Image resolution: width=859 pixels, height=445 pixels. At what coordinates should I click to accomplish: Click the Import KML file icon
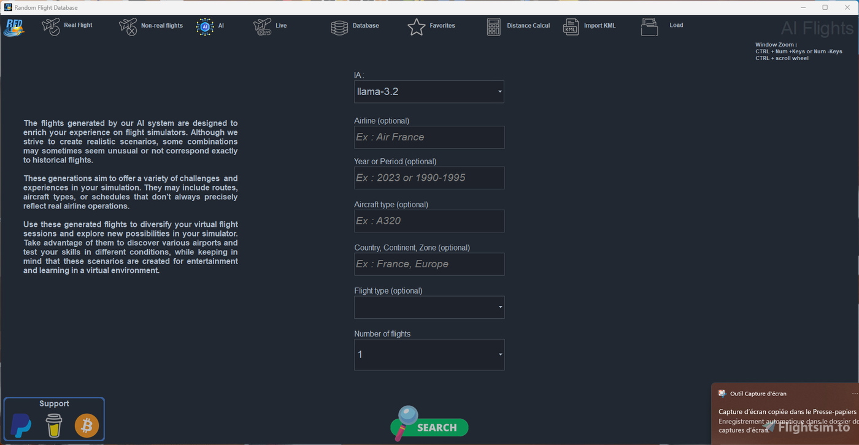click(571, 26)
